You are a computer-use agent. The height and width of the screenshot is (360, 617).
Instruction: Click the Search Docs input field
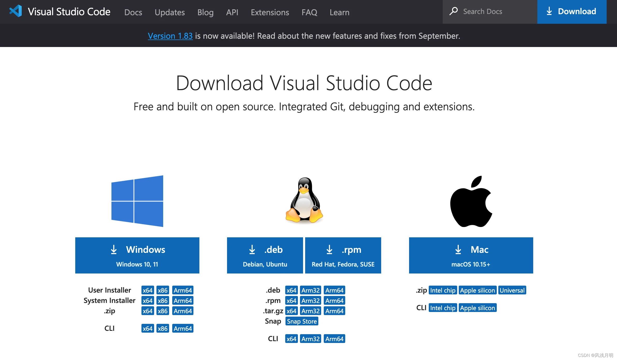pos(490,12)
